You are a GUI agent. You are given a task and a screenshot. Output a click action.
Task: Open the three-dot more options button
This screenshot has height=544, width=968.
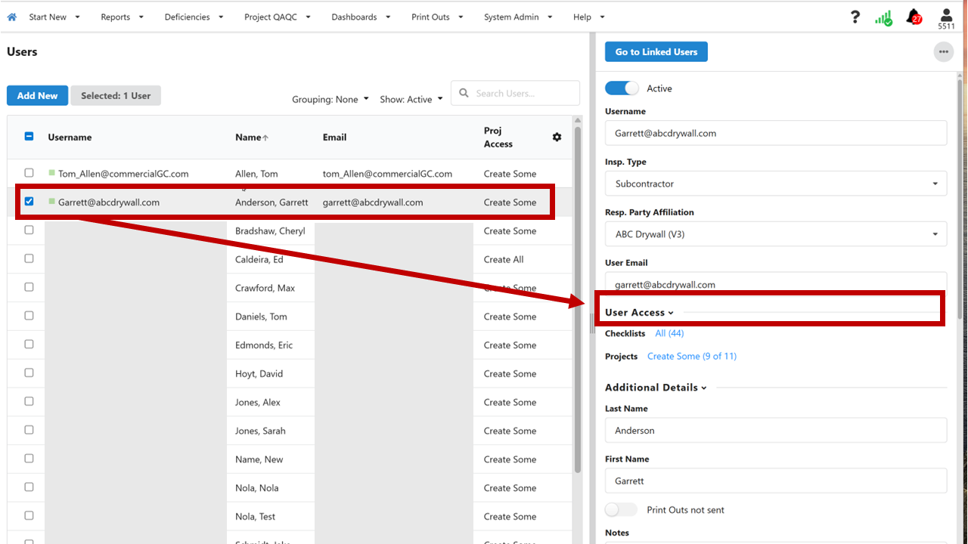tap(943, 52)
